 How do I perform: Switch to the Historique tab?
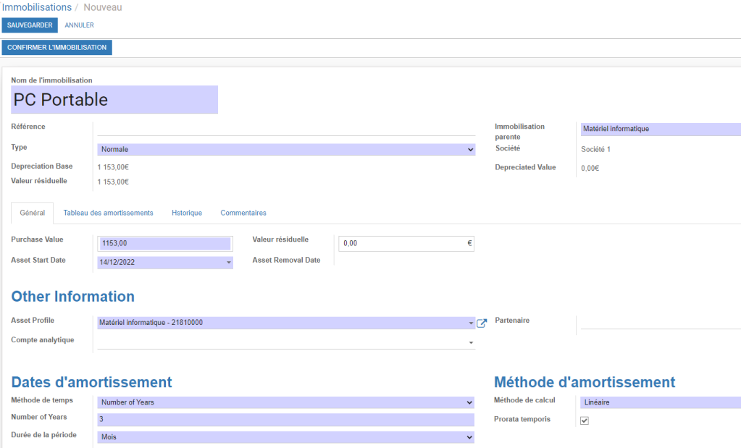coord(187,213)
